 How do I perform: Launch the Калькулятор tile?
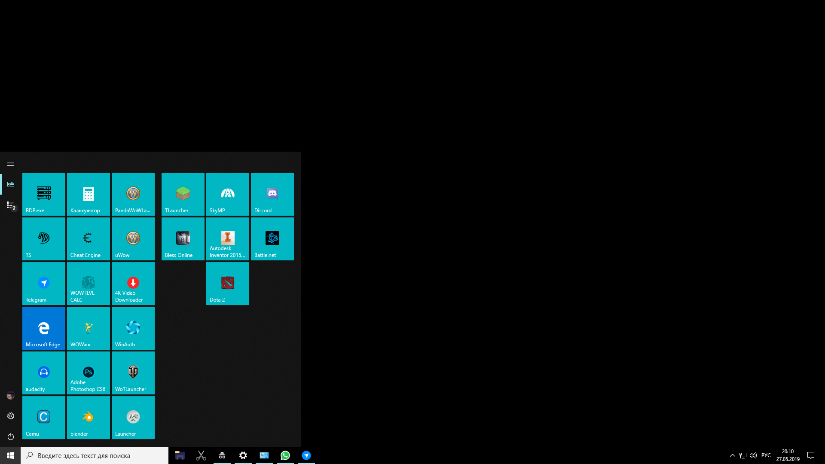point(89,194)
